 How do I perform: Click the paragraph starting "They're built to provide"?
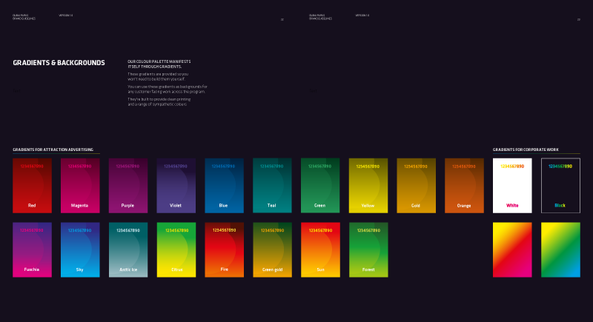[x=159, y=101]
